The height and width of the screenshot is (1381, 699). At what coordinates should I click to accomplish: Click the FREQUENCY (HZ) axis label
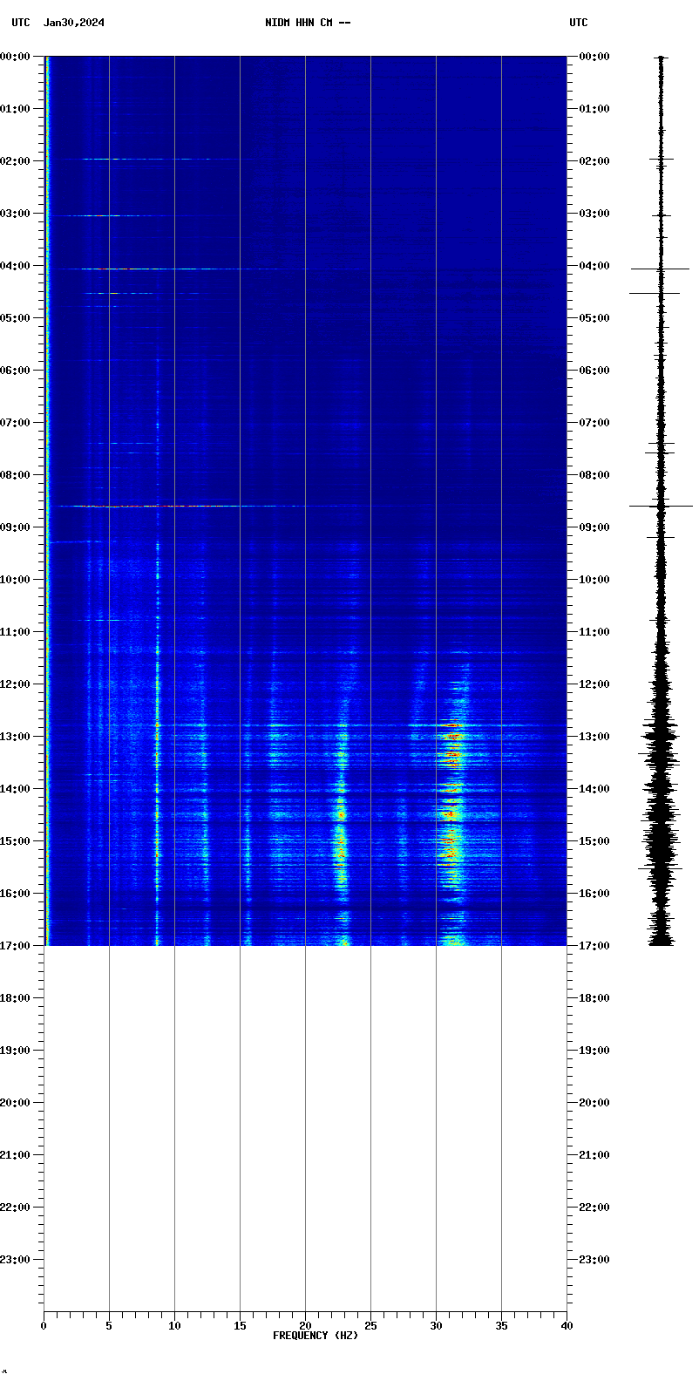click(316, 1336)
